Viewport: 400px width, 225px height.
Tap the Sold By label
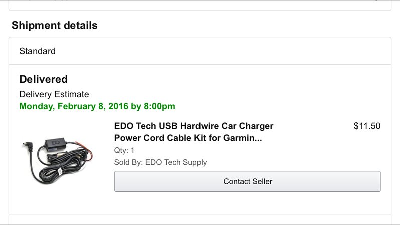[x=128, y=162]
